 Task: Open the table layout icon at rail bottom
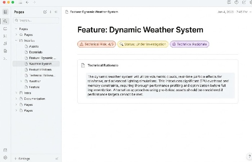[5, 150]
